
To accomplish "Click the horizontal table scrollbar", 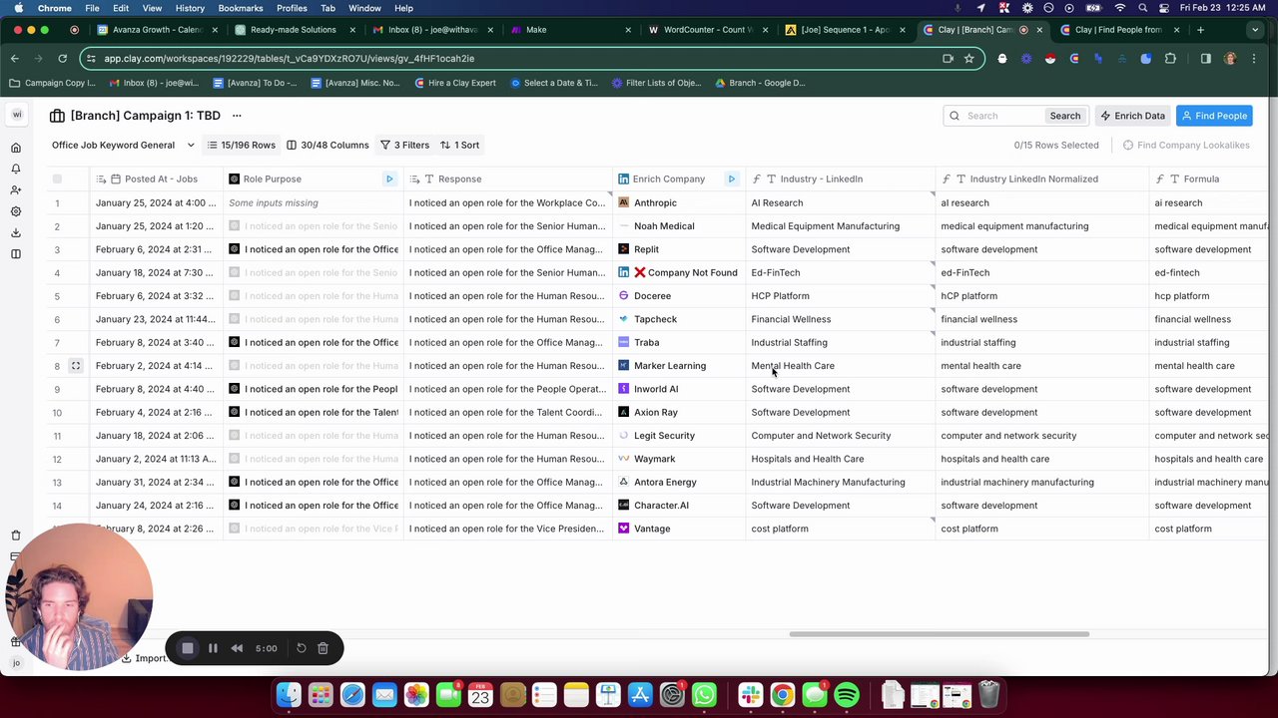I will [939, 634].
